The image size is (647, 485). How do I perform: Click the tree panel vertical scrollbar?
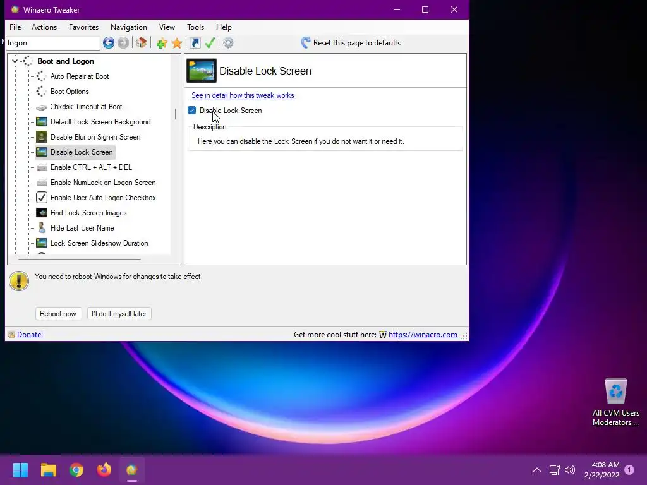click(x=176, y=114)
